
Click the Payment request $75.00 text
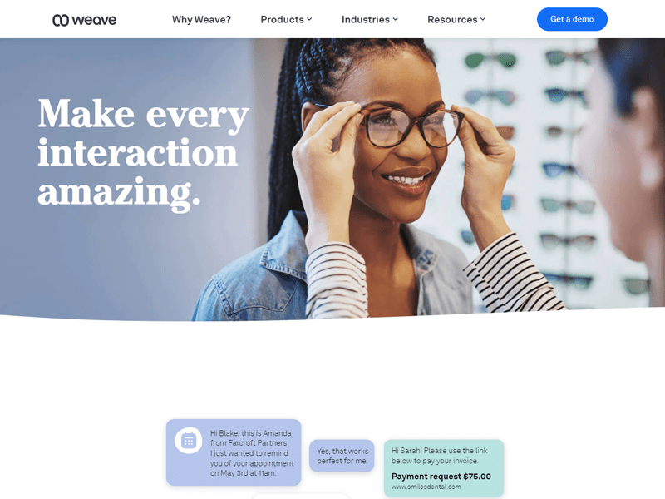tap(441, 476)
